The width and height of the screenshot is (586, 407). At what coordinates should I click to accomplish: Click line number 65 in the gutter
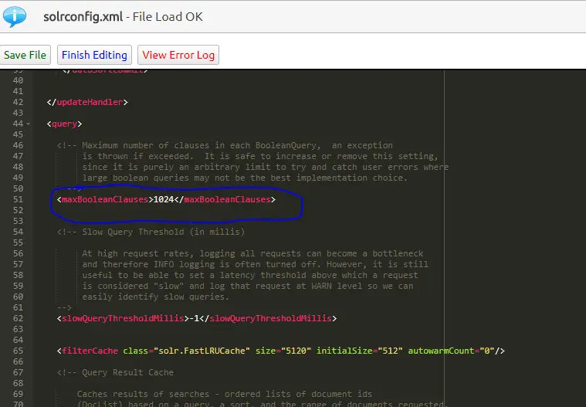19,351
